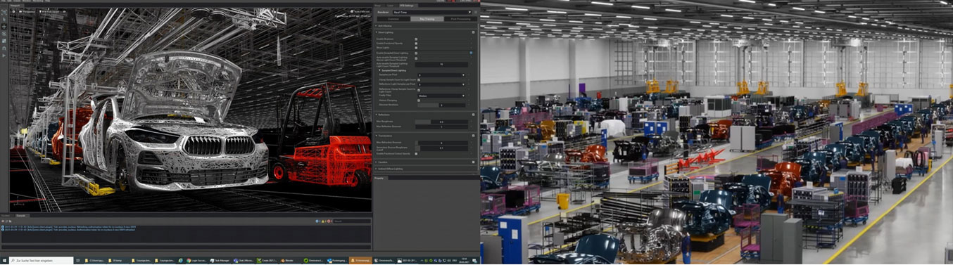The height and width of the screenshot is (265, 953).
Task: Open the Samples per Pixel dropdown
Action: (441, 75)
